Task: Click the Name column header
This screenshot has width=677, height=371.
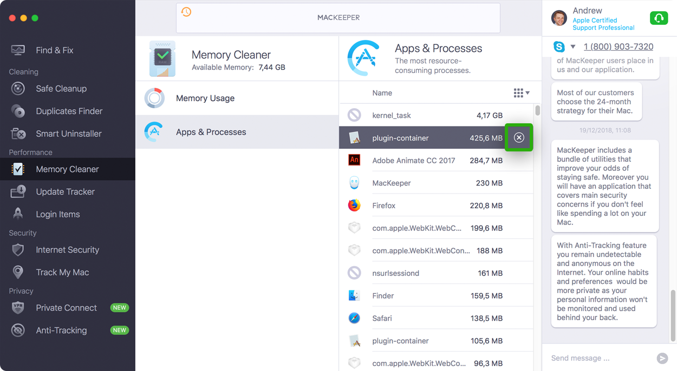Action: [382, 93]
